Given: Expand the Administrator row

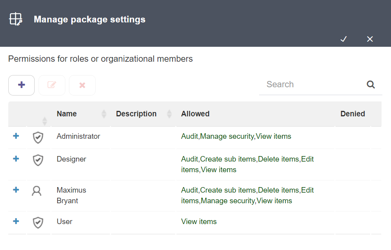Looking at the screenshot, I should pyautogui.click(x=16, y=136).
